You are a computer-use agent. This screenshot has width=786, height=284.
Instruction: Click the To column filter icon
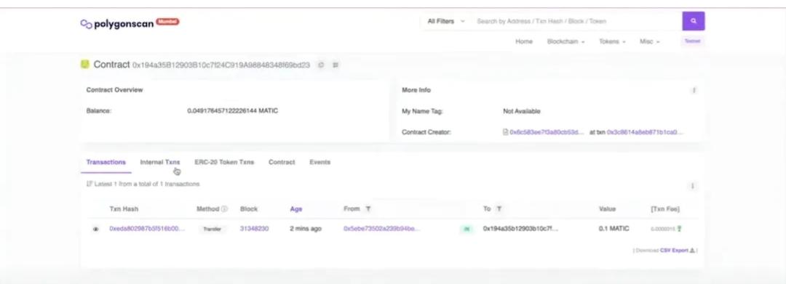pyautogui.click(x=499, y=208)
